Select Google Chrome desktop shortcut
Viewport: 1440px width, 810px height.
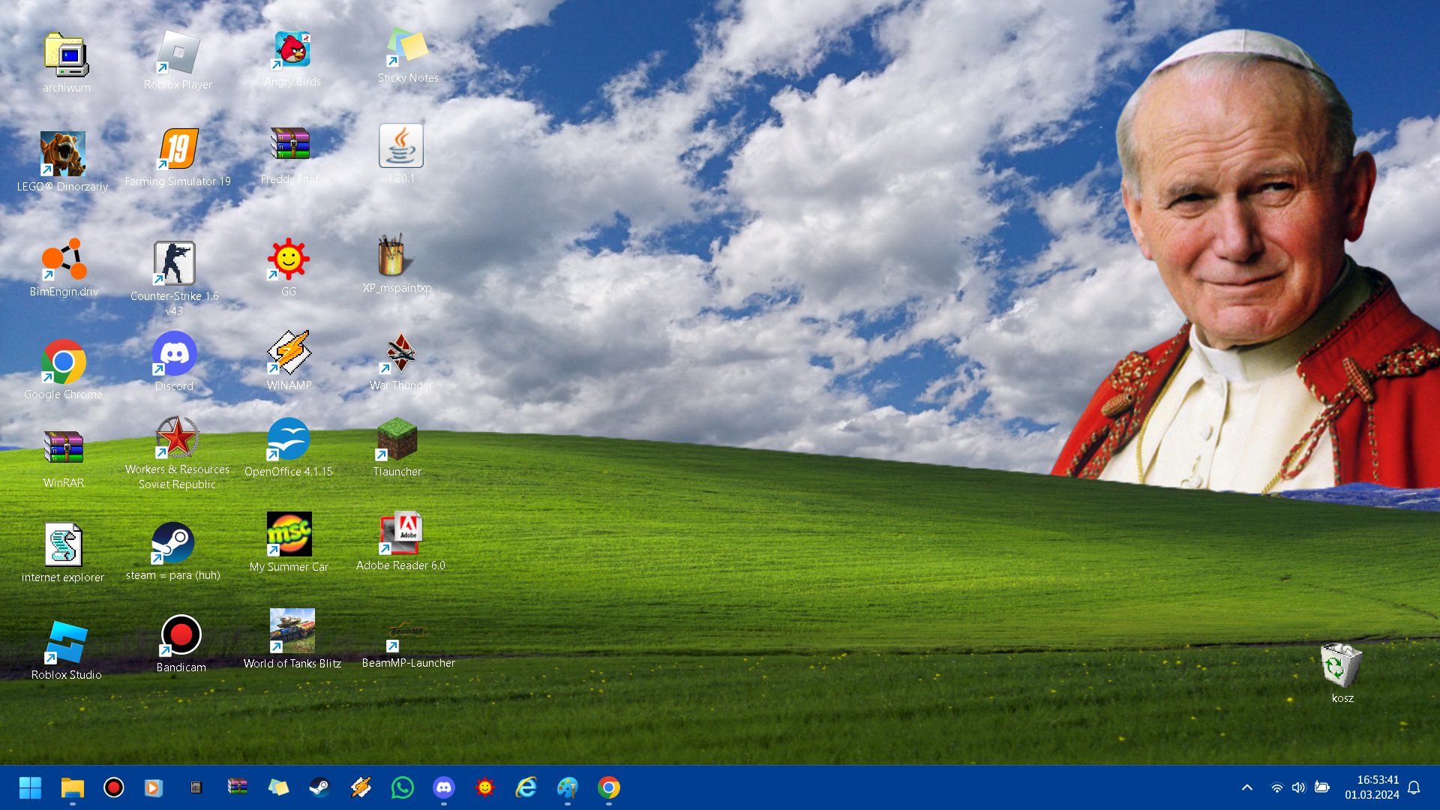63,362
